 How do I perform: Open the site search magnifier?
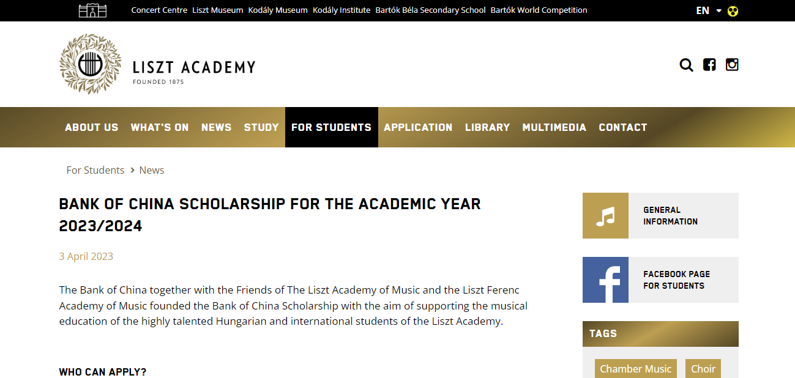686,65
